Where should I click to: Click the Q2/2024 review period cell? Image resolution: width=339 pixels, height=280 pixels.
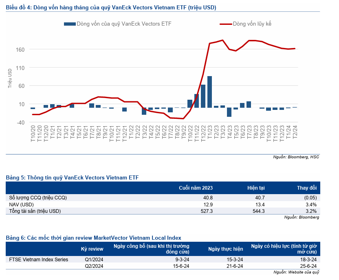pos(94,266)
